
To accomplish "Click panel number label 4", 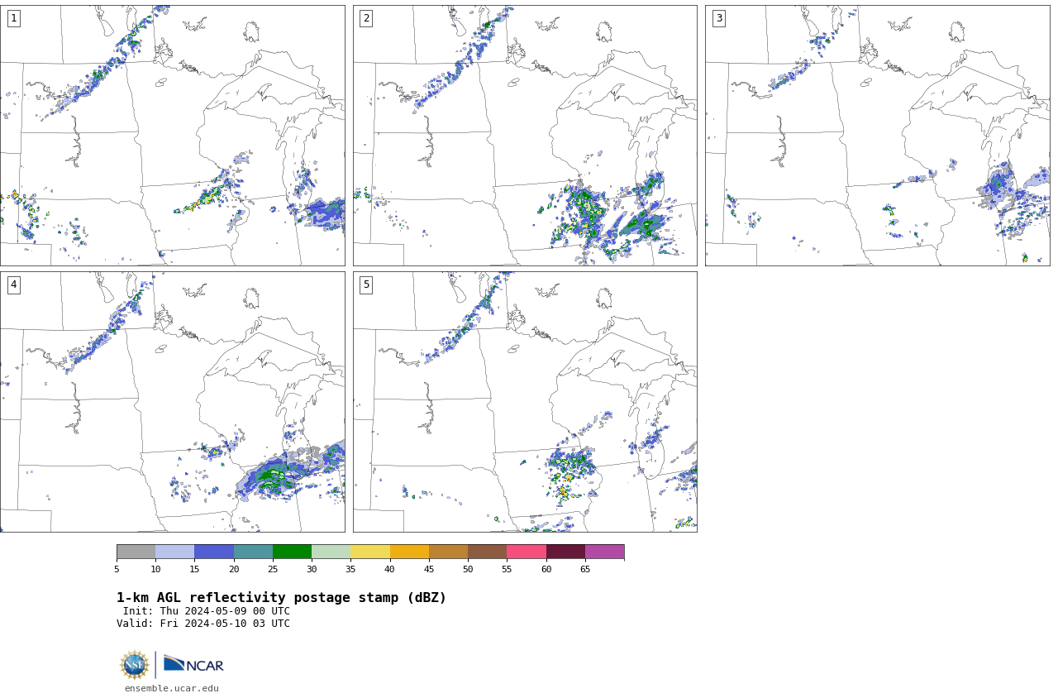I will (x=13, y=284).
